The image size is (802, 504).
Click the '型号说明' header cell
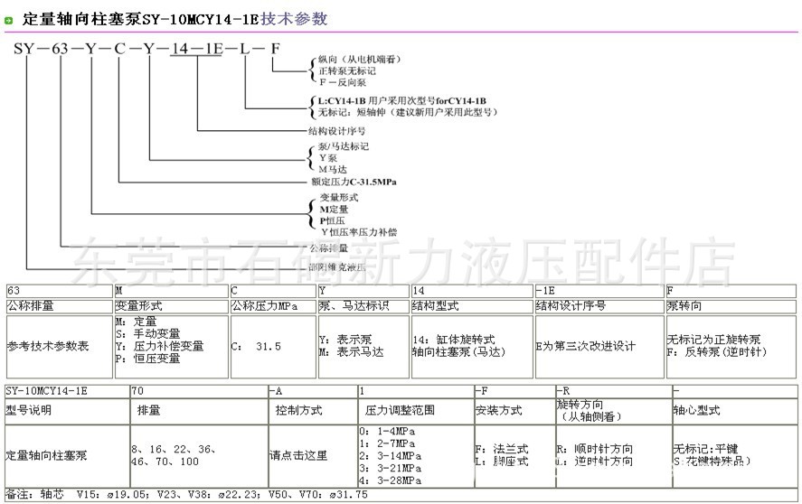[x=67, y=410]
